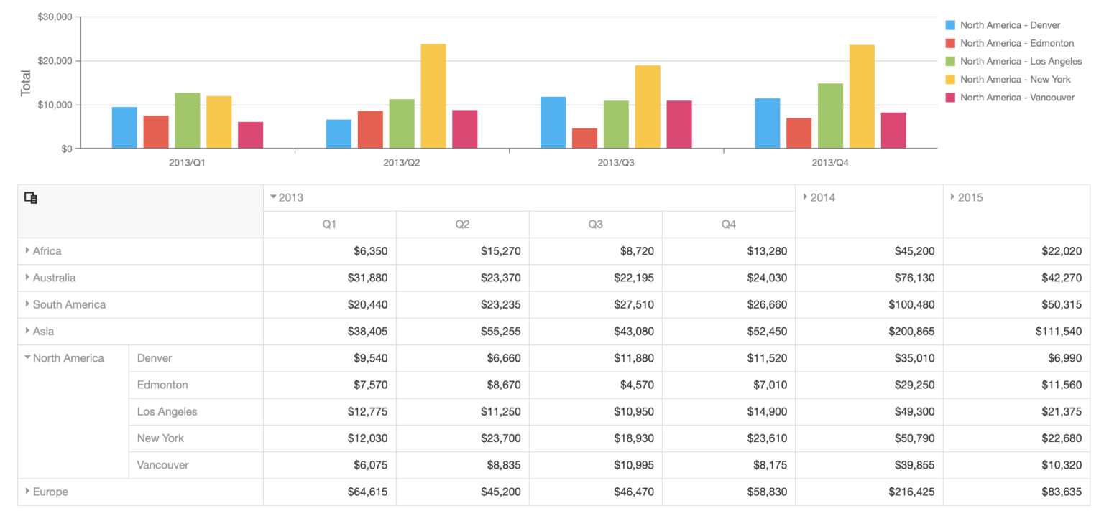The image size is (1104, 516).
Task: Click the New York yellow legend swatch
Action: [x=951, y=79]
